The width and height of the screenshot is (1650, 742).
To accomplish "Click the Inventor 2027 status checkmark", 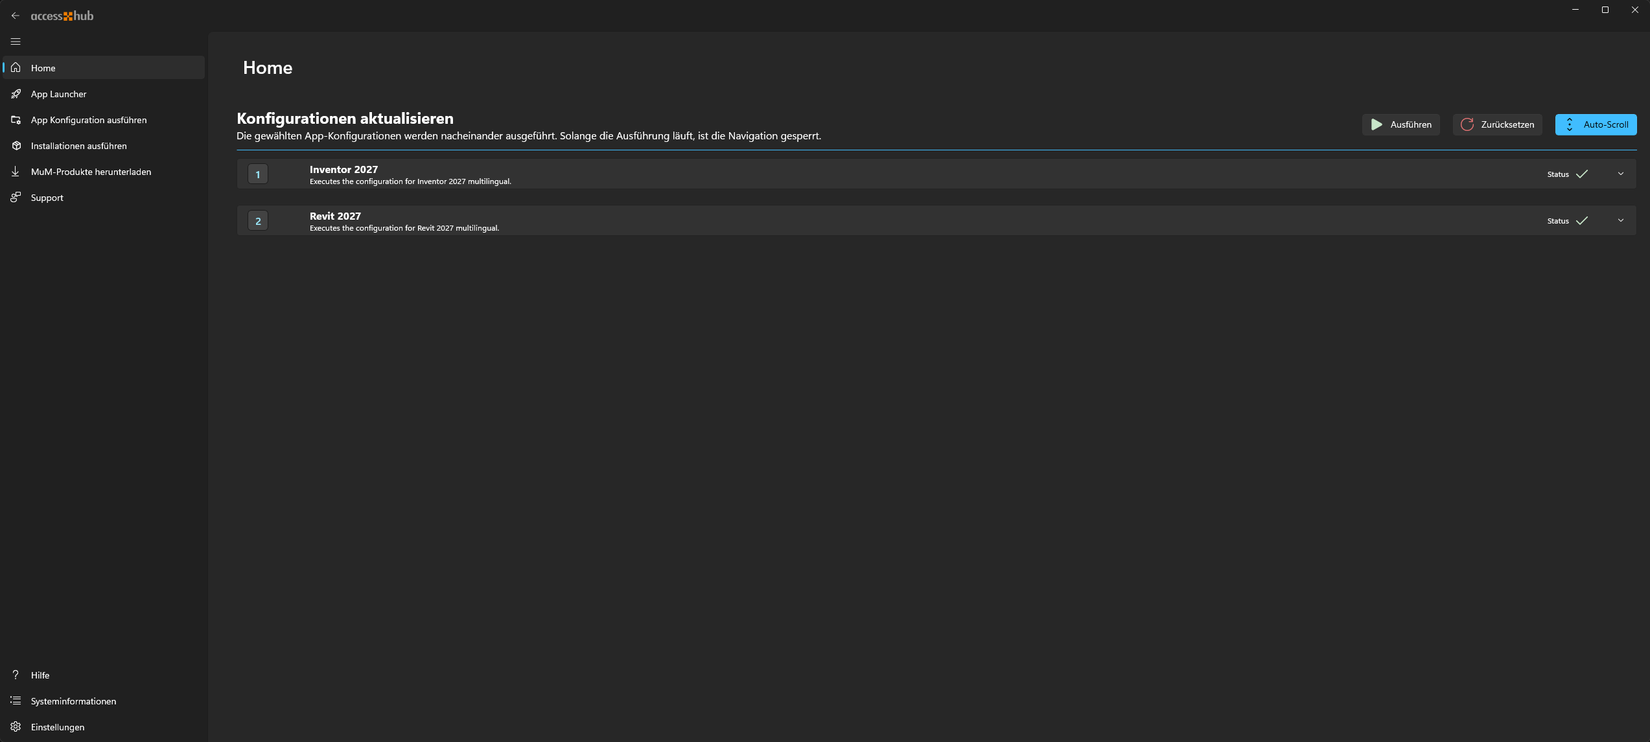I will 1582,174.
